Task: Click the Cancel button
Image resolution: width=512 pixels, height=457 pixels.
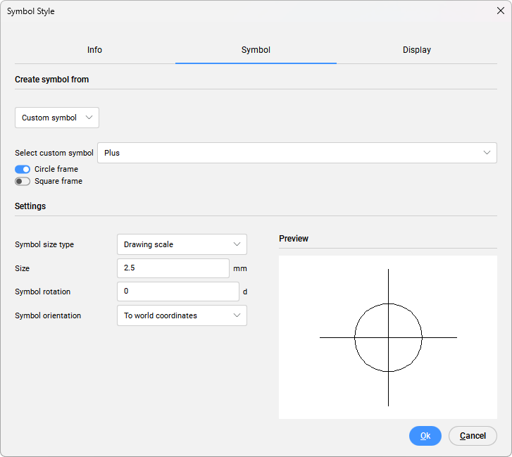Action: click(473, 436)
